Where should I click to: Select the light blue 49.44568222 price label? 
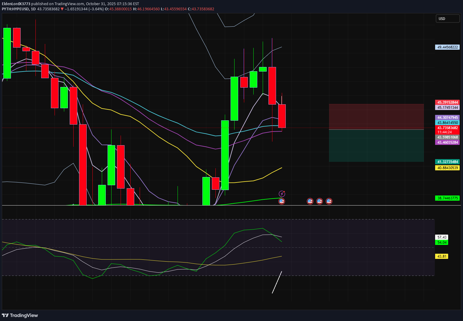pyautogui.click(x=447, y=47)
